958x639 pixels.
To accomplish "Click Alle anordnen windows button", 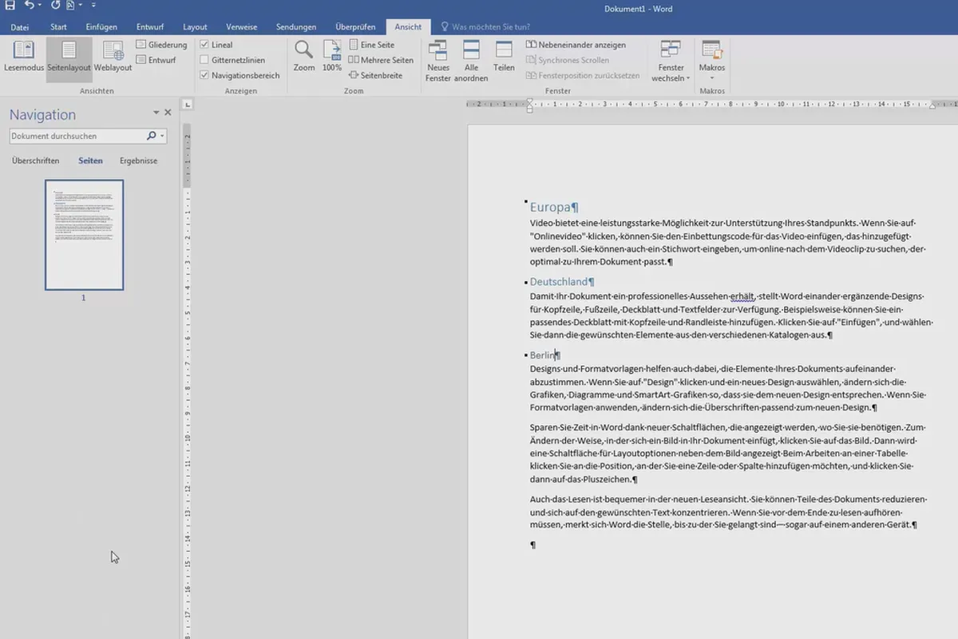I will coord(471,61).
